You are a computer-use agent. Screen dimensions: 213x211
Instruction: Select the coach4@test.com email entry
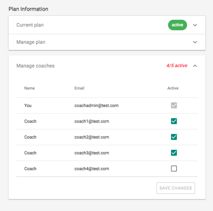92,169
